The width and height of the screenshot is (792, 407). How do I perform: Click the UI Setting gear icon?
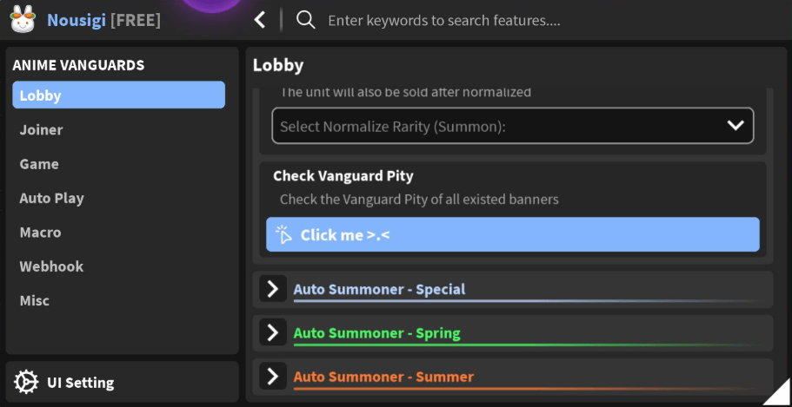(26, 382)
